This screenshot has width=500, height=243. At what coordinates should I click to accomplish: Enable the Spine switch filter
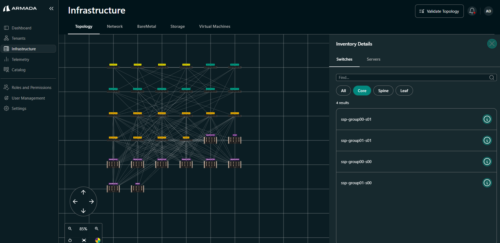click(383, 91)
